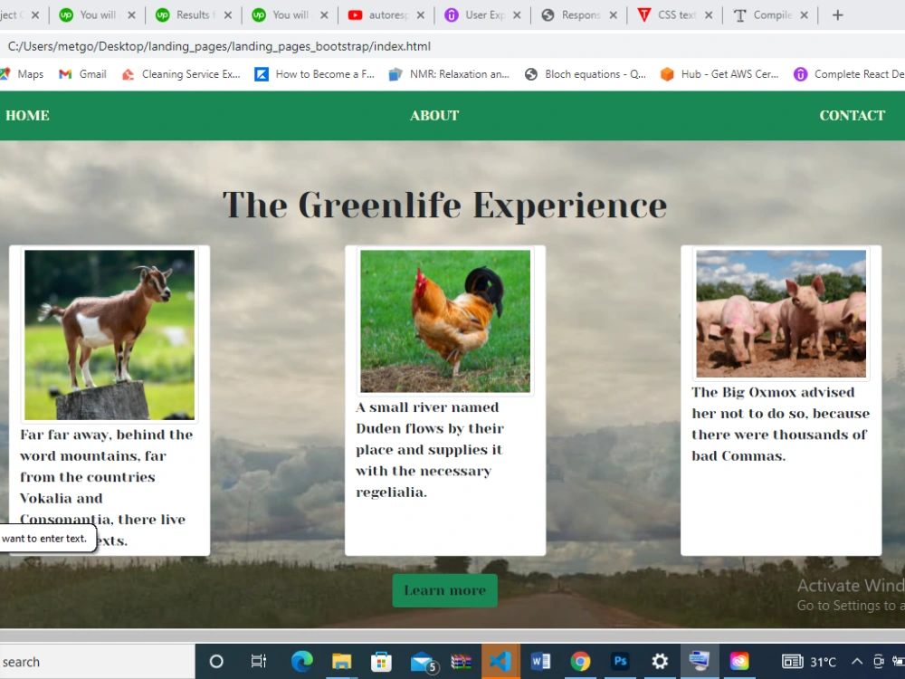Click the text 'The Big Oxmox advised'

pos(773,393)
